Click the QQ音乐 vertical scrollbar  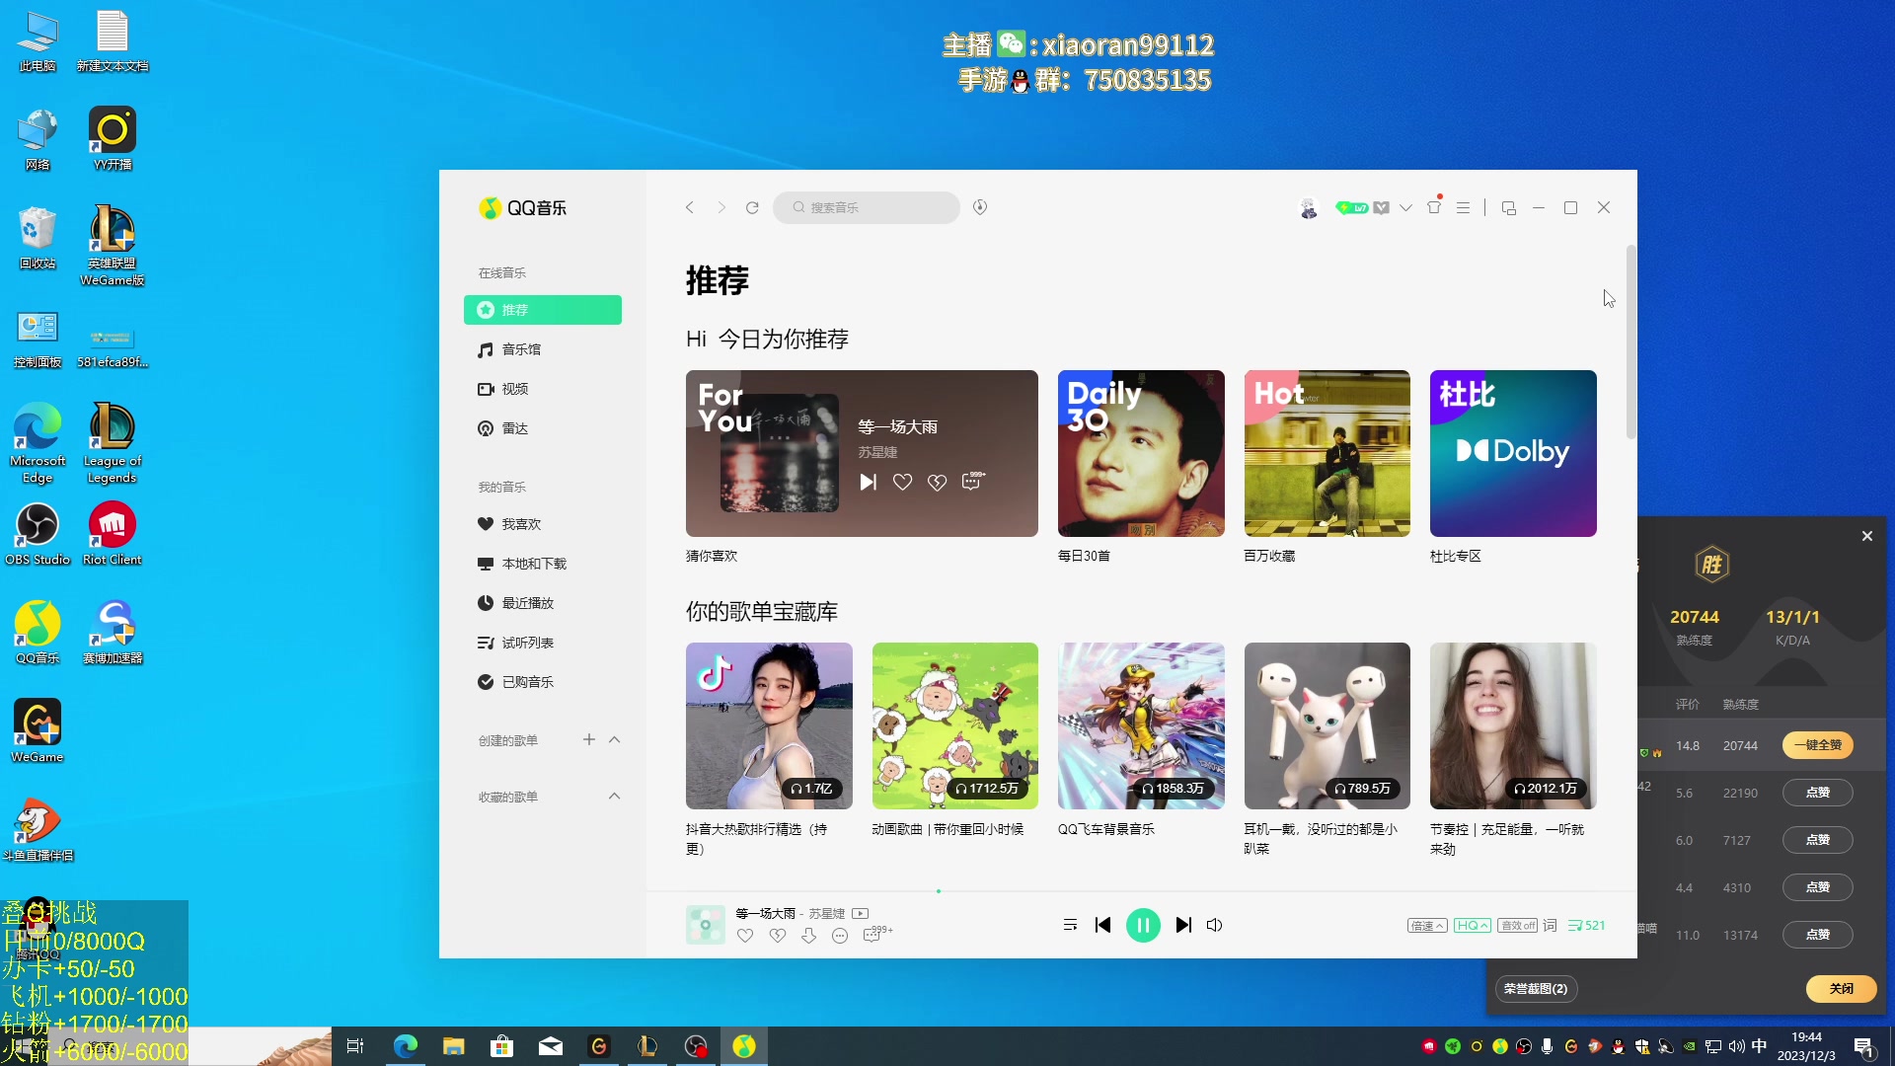pos(1630,342)
